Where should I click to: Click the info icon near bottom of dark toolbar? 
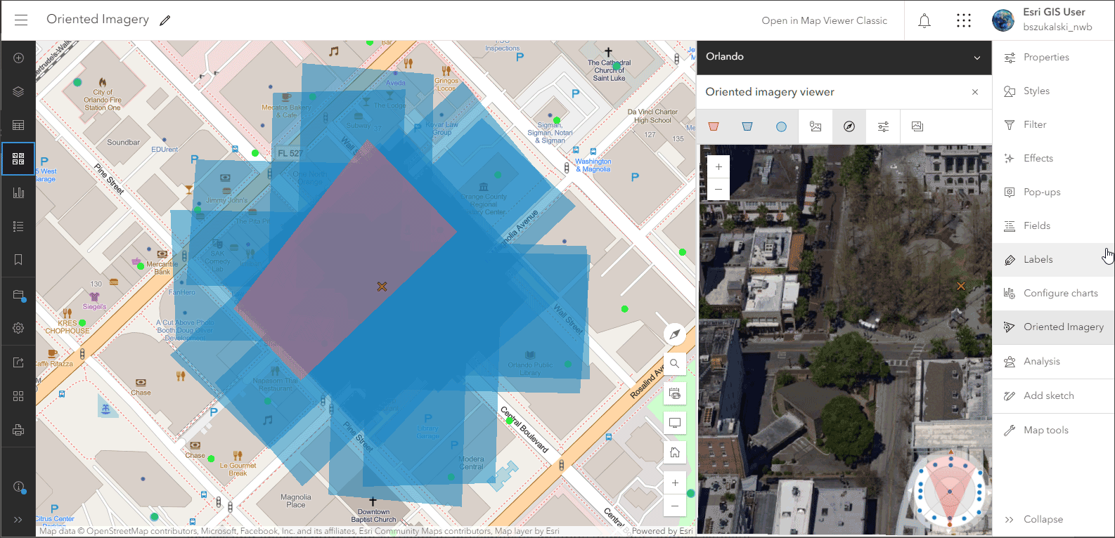[x=18, y=487]
